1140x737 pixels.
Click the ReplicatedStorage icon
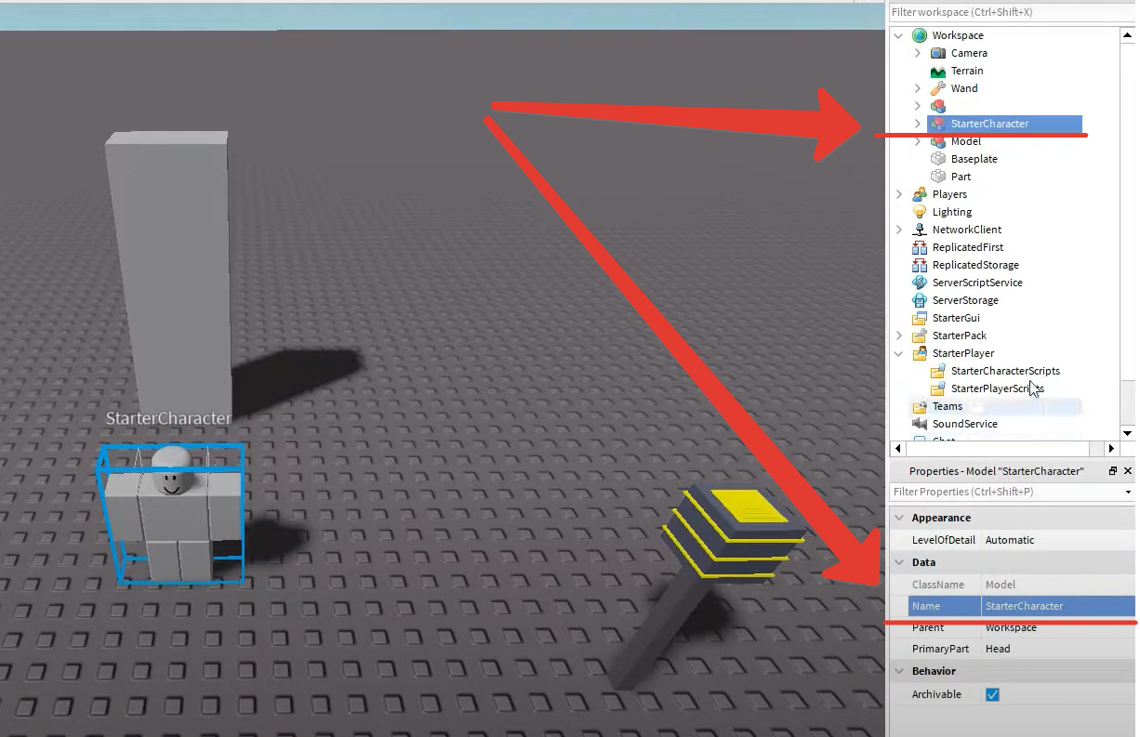[920, 265]
